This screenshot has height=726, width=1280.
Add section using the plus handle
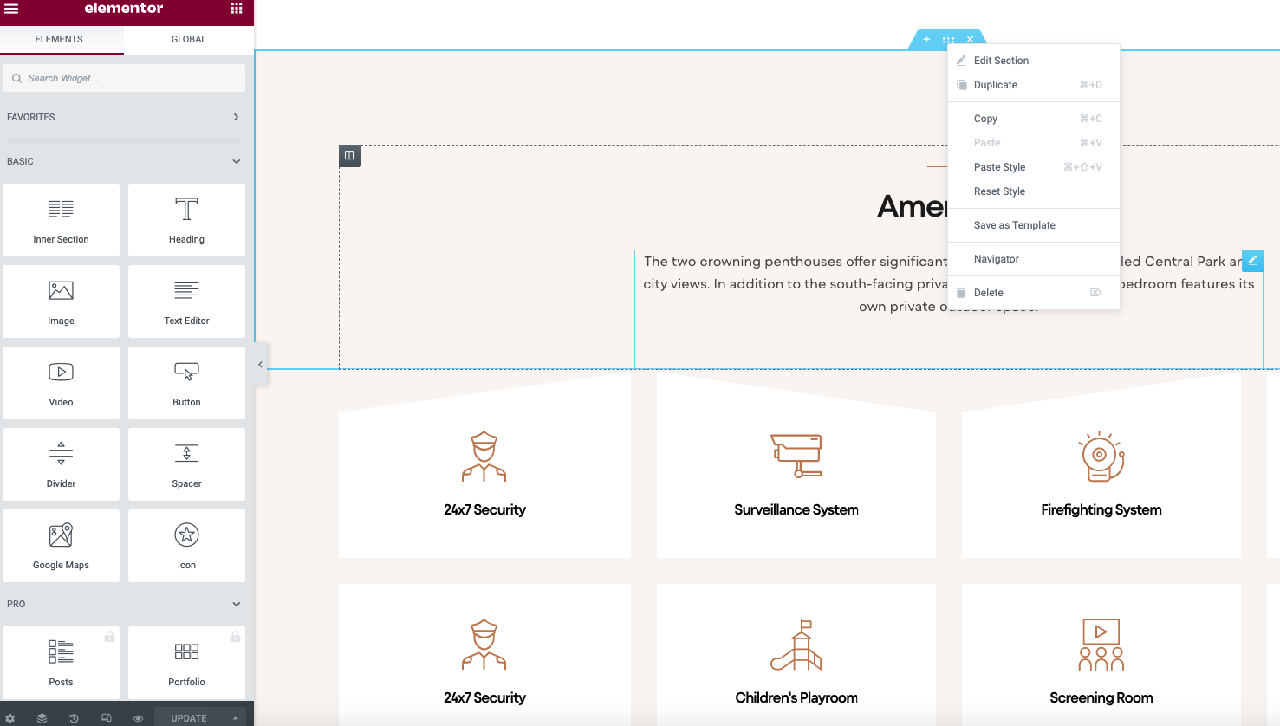pyautogui.click(x=926, y=40)
